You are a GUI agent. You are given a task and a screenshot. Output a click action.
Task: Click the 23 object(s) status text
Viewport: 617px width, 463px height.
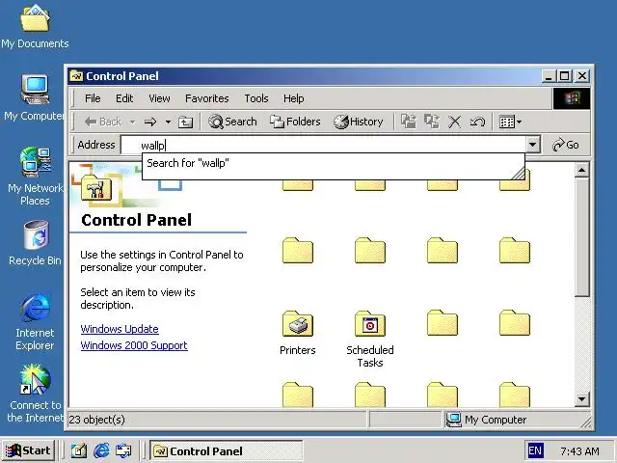pos(96,420)
